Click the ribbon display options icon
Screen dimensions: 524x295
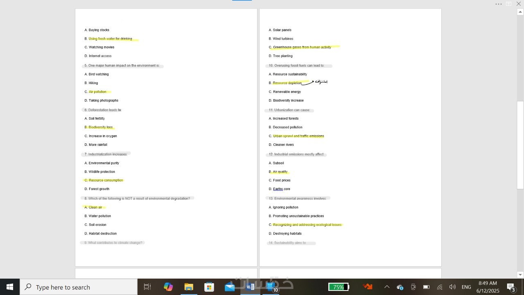(509, 4)
